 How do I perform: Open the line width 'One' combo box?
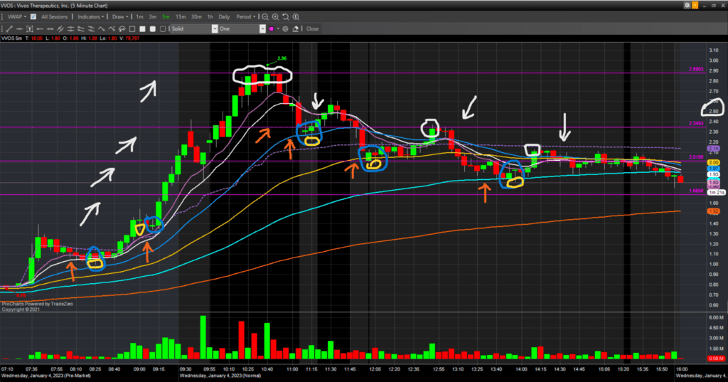tap(242, 29)
